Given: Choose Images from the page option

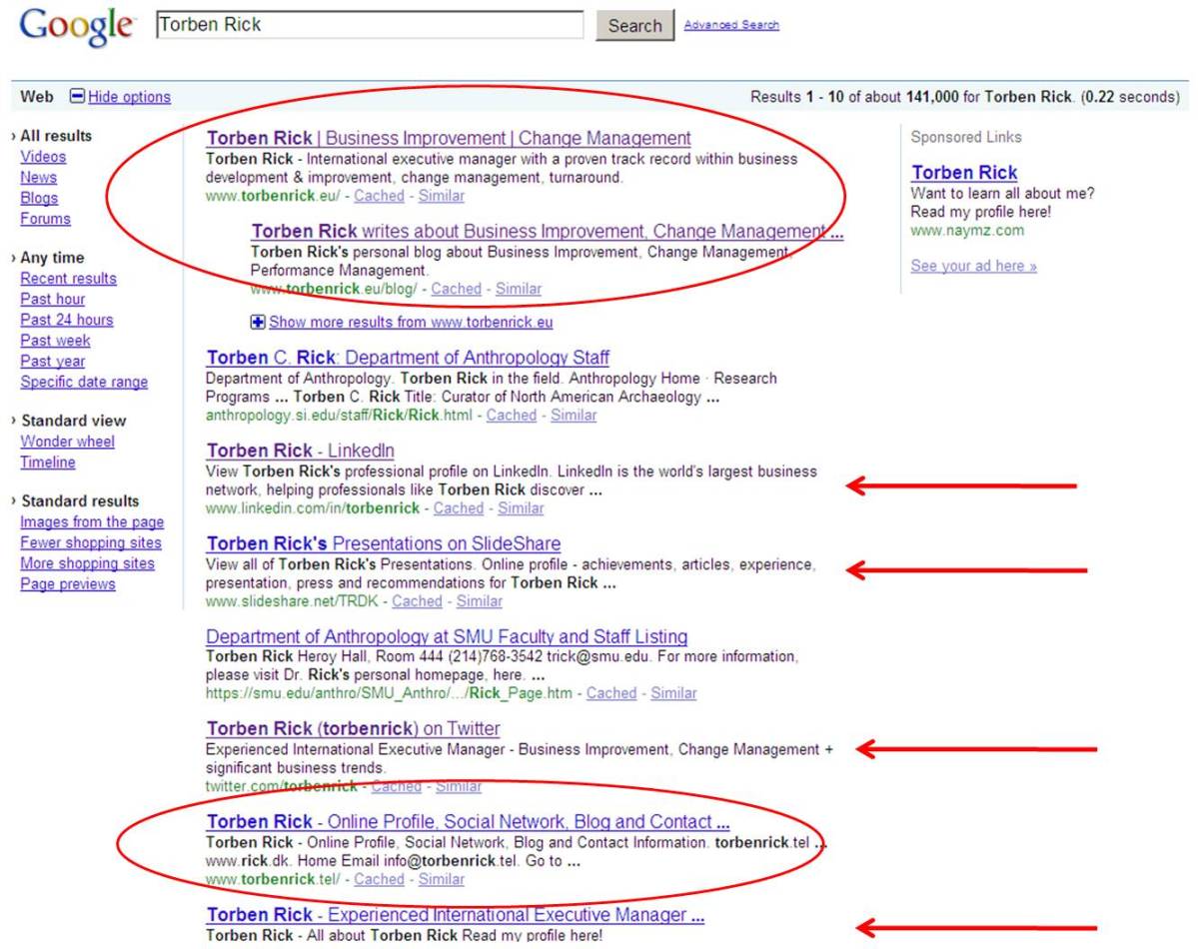Looking at the screenshot, I should point(92,521).
